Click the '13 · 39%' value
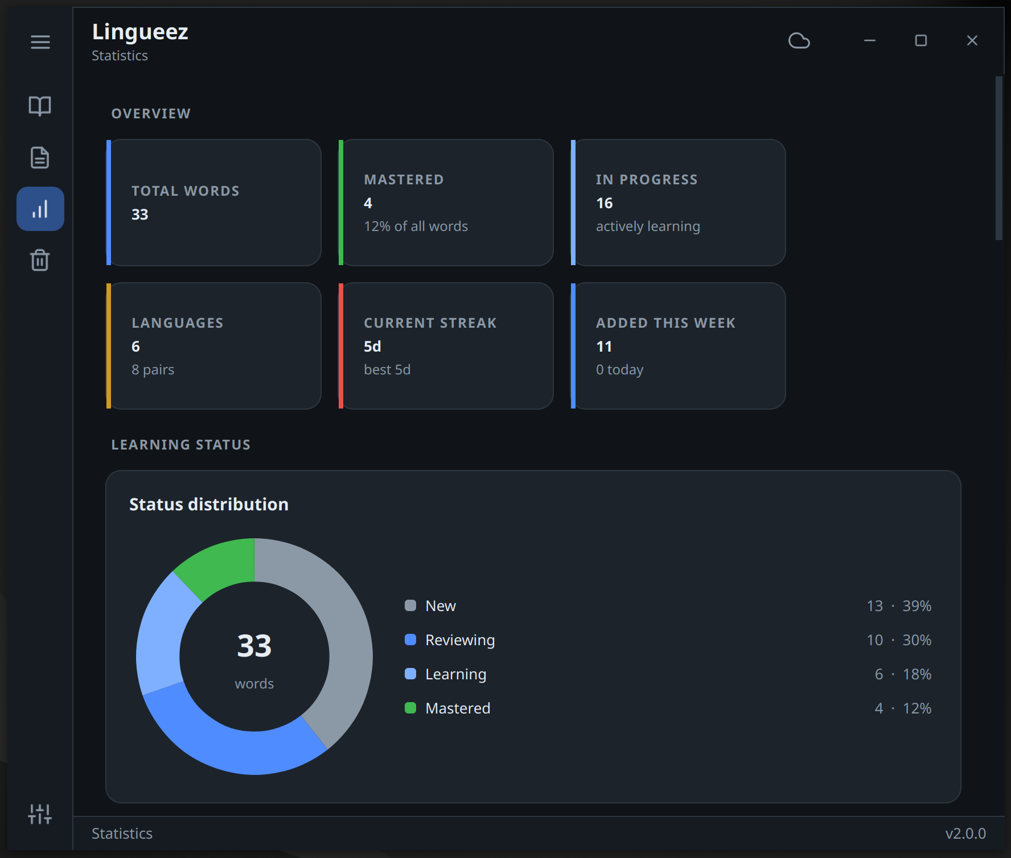Viewport: 1011px width, 858px height. [899, 606]
